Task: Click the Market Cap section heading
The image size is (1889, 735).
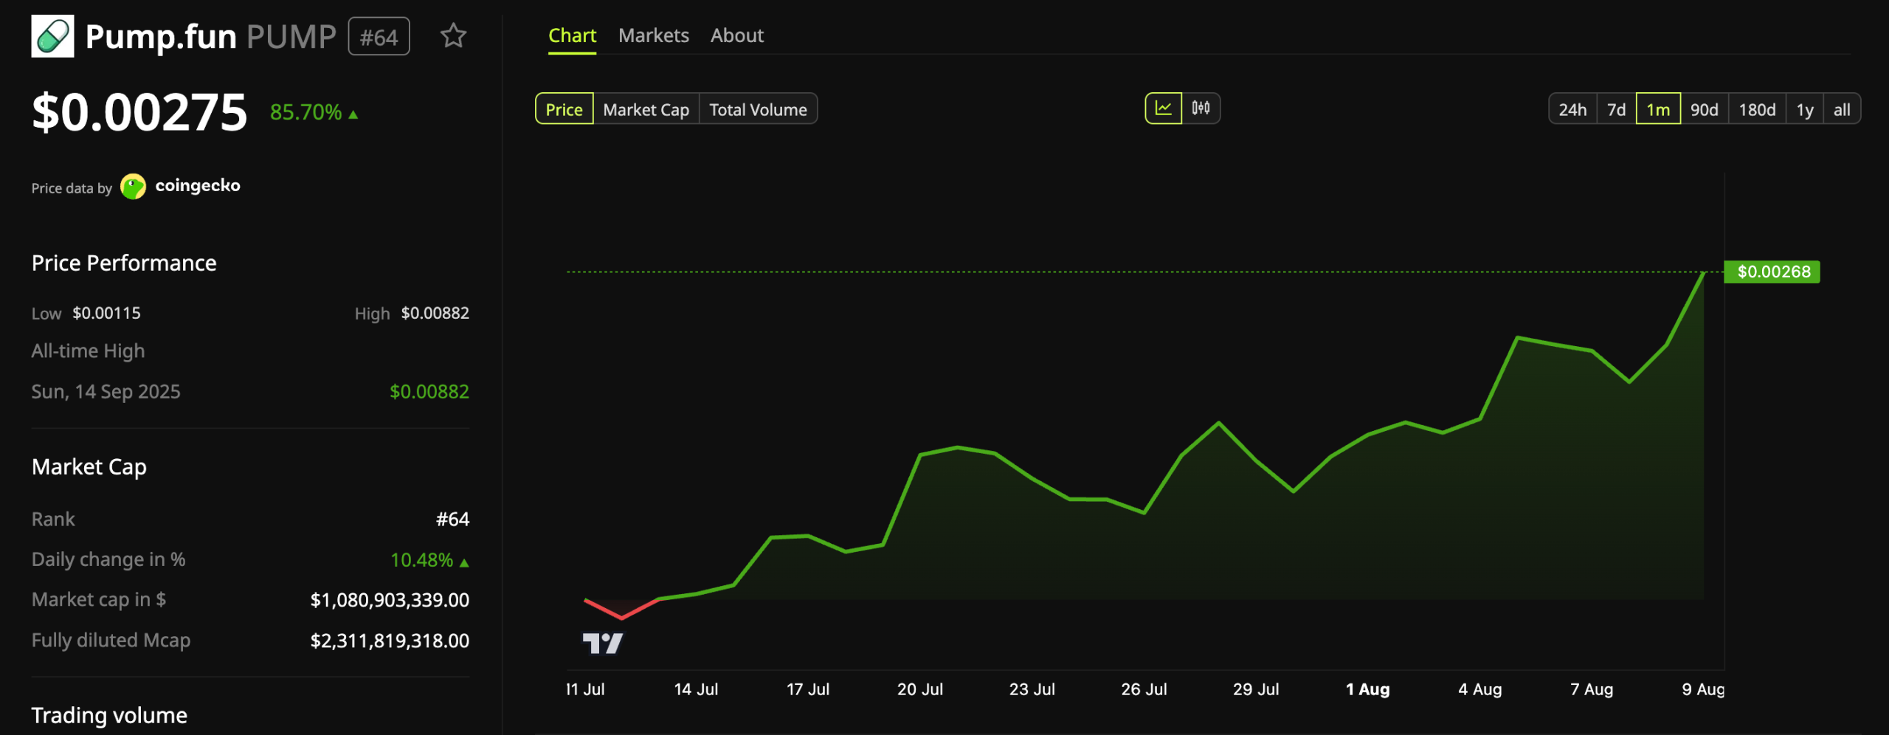Action: pyautogui.click(x=89, y=467)
